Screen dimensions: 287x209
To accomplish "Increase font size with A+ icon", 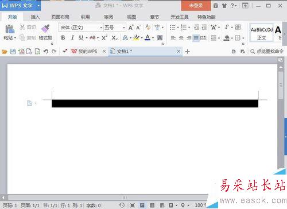I will [131, 28].
